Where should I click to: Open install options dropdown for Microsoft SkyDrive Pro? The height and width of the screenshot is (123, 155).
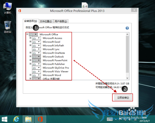coord(36,68)
